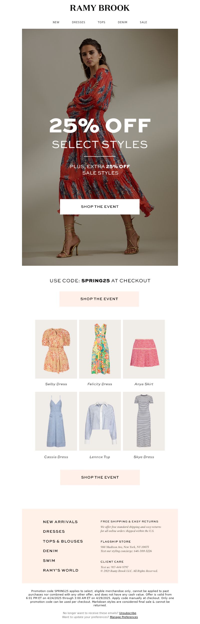
Task: Select DENIM in the top navigation
Action: tap(122, 22)
